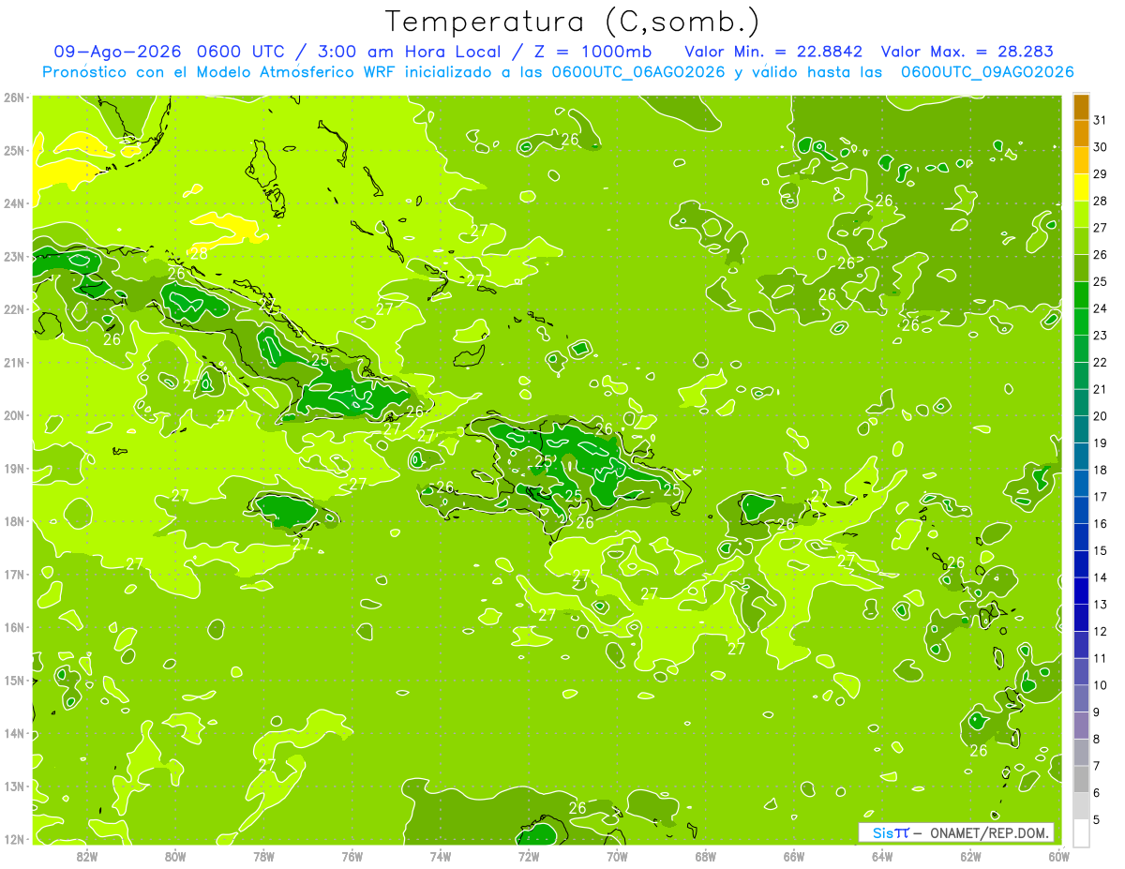The image size is (1125, 869).
Task: Click the ONAMET/REP.DOM. credit label
Action: tap(990, 832)
